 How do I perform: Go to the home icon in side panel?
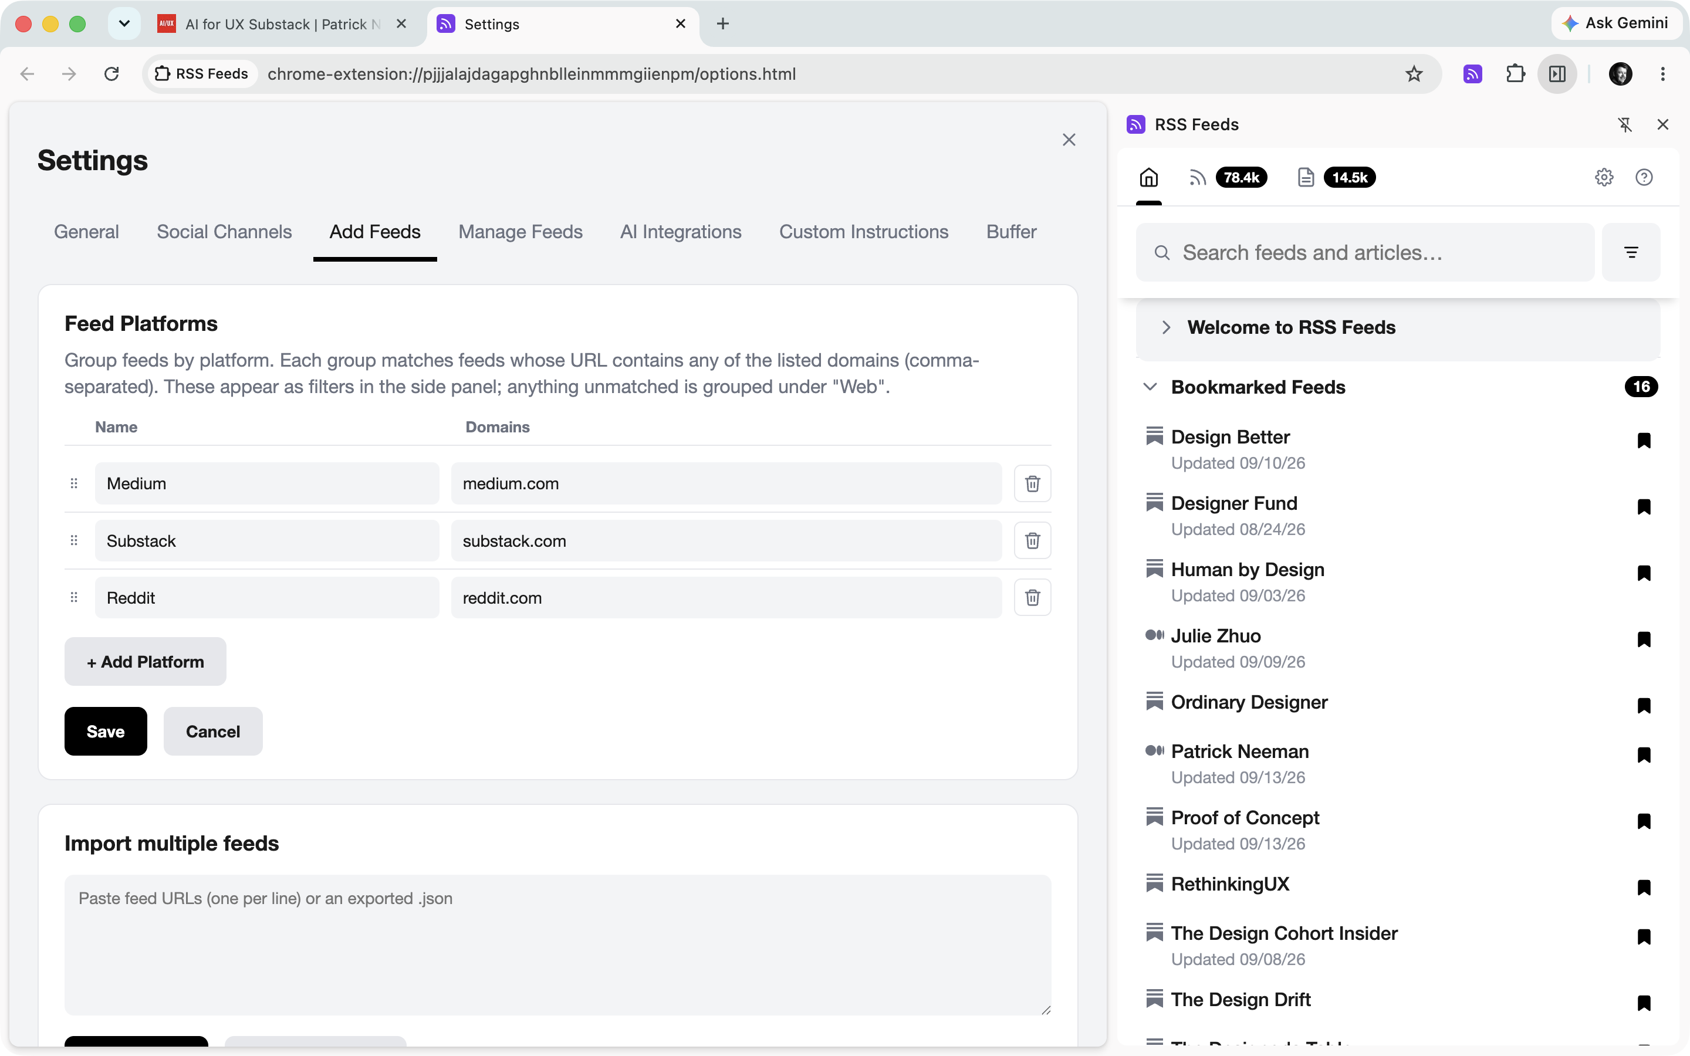coord(1149,177)
